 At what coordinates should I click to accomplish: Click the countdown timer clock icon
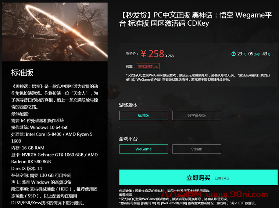pyautogui.click(x=233, y=54)
